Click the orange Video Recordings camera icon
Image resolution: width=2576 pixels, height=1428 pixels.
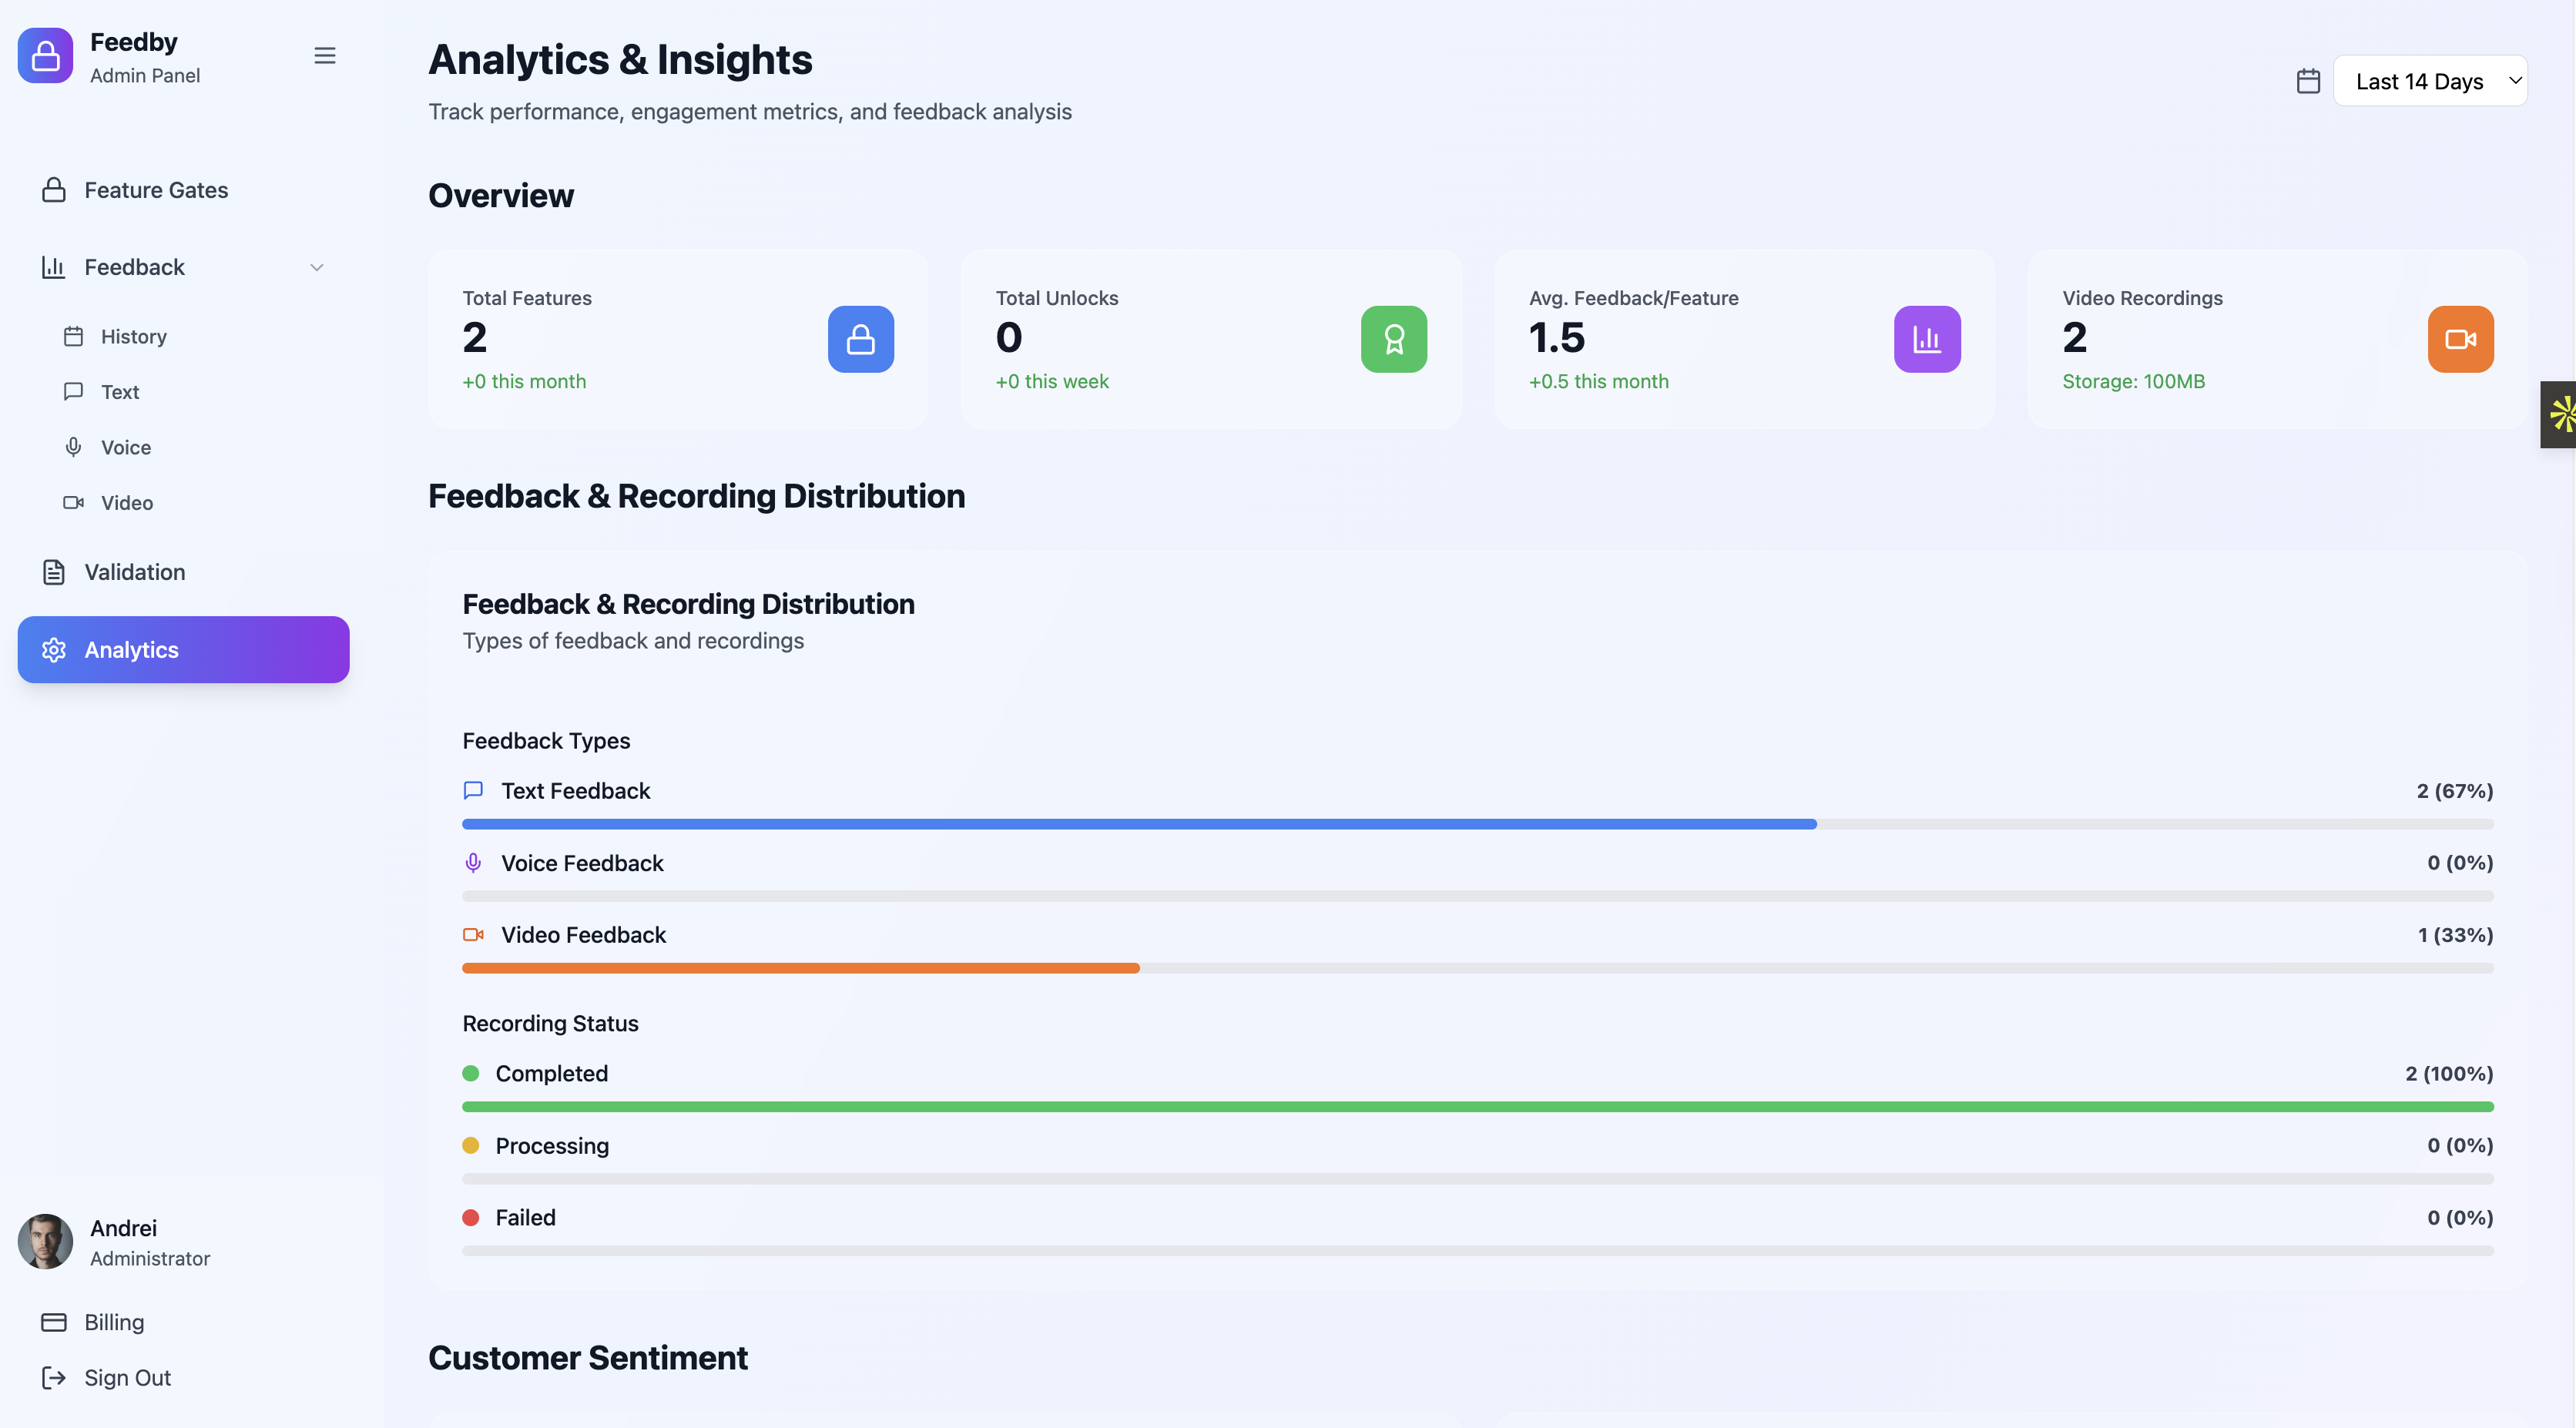point(2460,339)
